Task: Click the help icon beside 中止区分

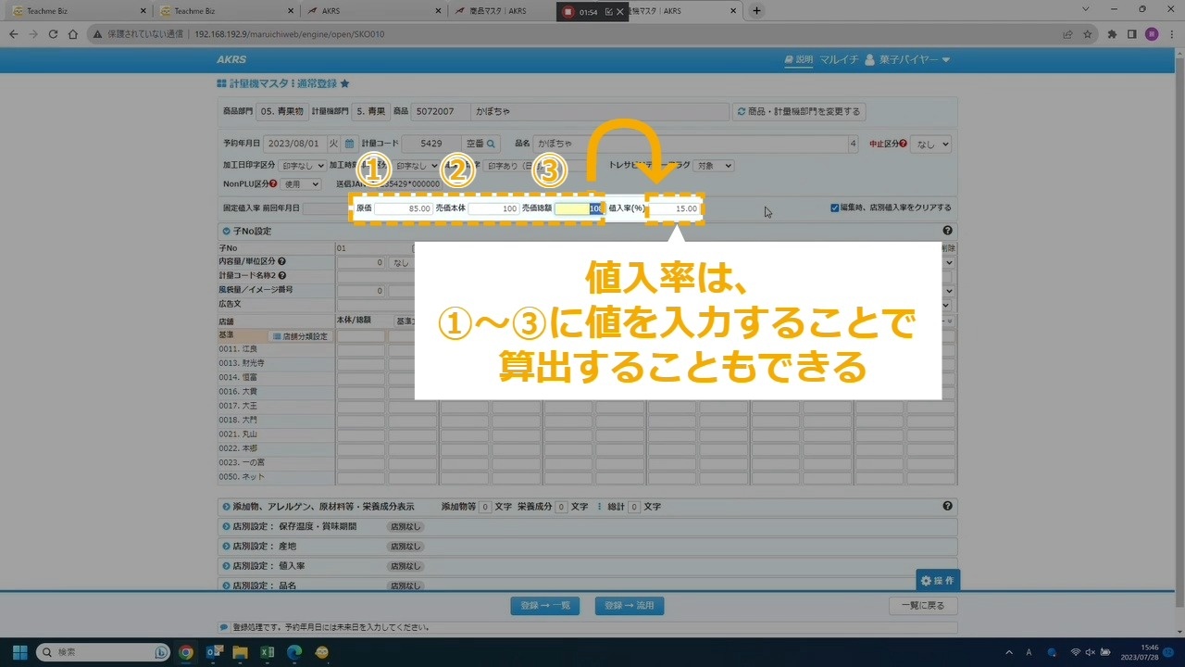Action: pos(903,145)
